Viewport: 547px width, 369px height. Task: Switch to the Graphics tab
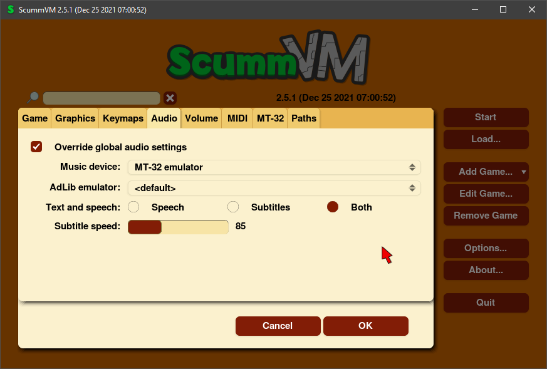tap(75, 118)
